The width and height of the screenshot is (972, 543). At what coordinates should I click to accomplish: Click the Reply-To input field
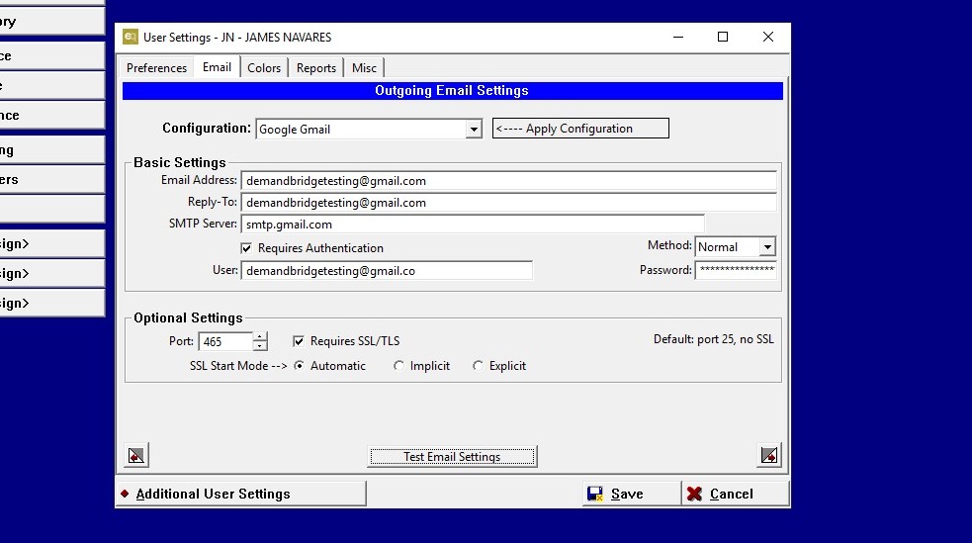[509, 203]
